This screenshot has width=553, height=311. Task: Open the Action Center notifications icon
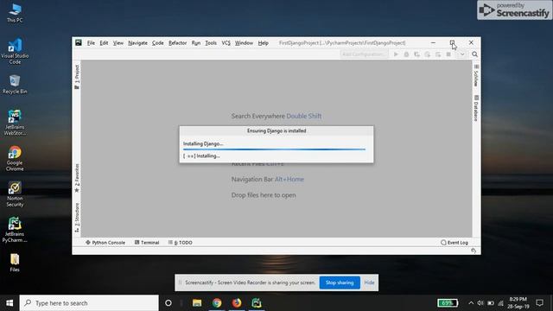coord(539,303)
